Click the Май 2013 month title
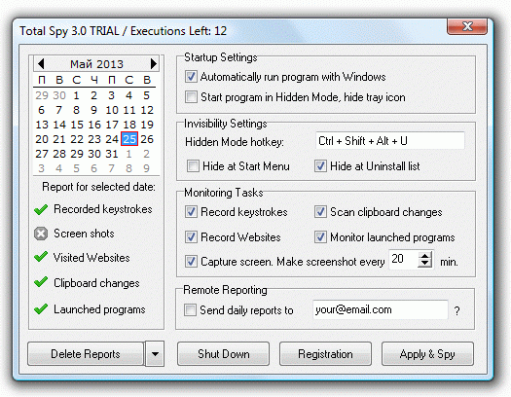Viewport: 511px width, 397px height. (x=96, y=64)
